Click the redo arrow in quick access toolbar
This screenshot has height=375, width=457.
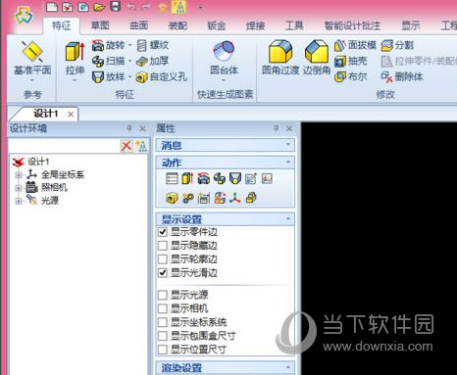tap(146, 7)
